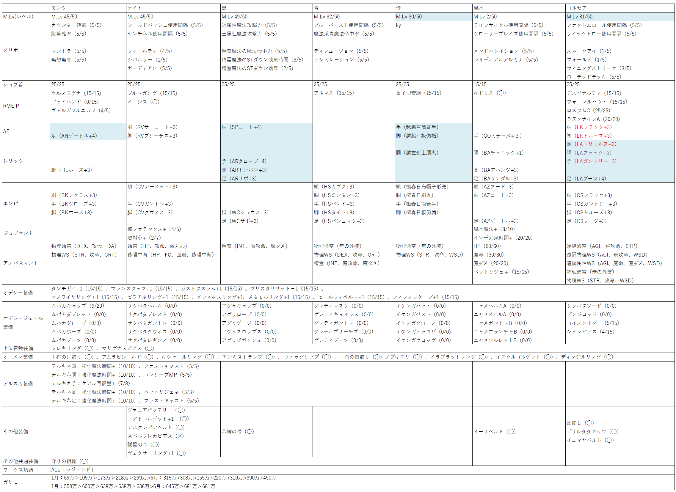Click the ウルスラグナ（15/15） cell text
The width and height of the screenshot is (676, 492).
click(x=76, y=93)
